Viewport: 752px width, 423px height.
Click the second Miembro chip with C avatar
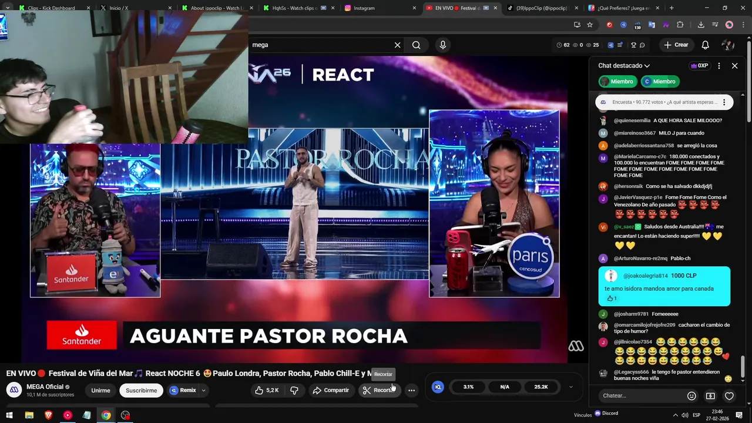click(x=660, y=82)
